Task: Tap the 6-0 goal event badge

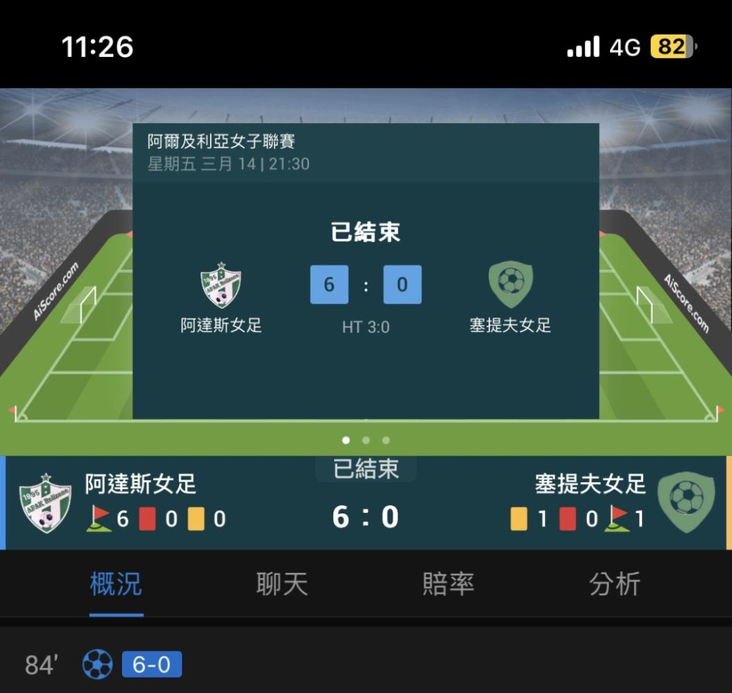Action: (152, 664)
